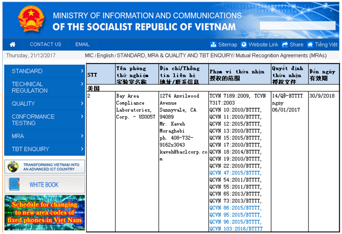Screen dimensions: 342x234
Task: Click the TCVN 7189:2009 standard text
Action: pos(229,96)
